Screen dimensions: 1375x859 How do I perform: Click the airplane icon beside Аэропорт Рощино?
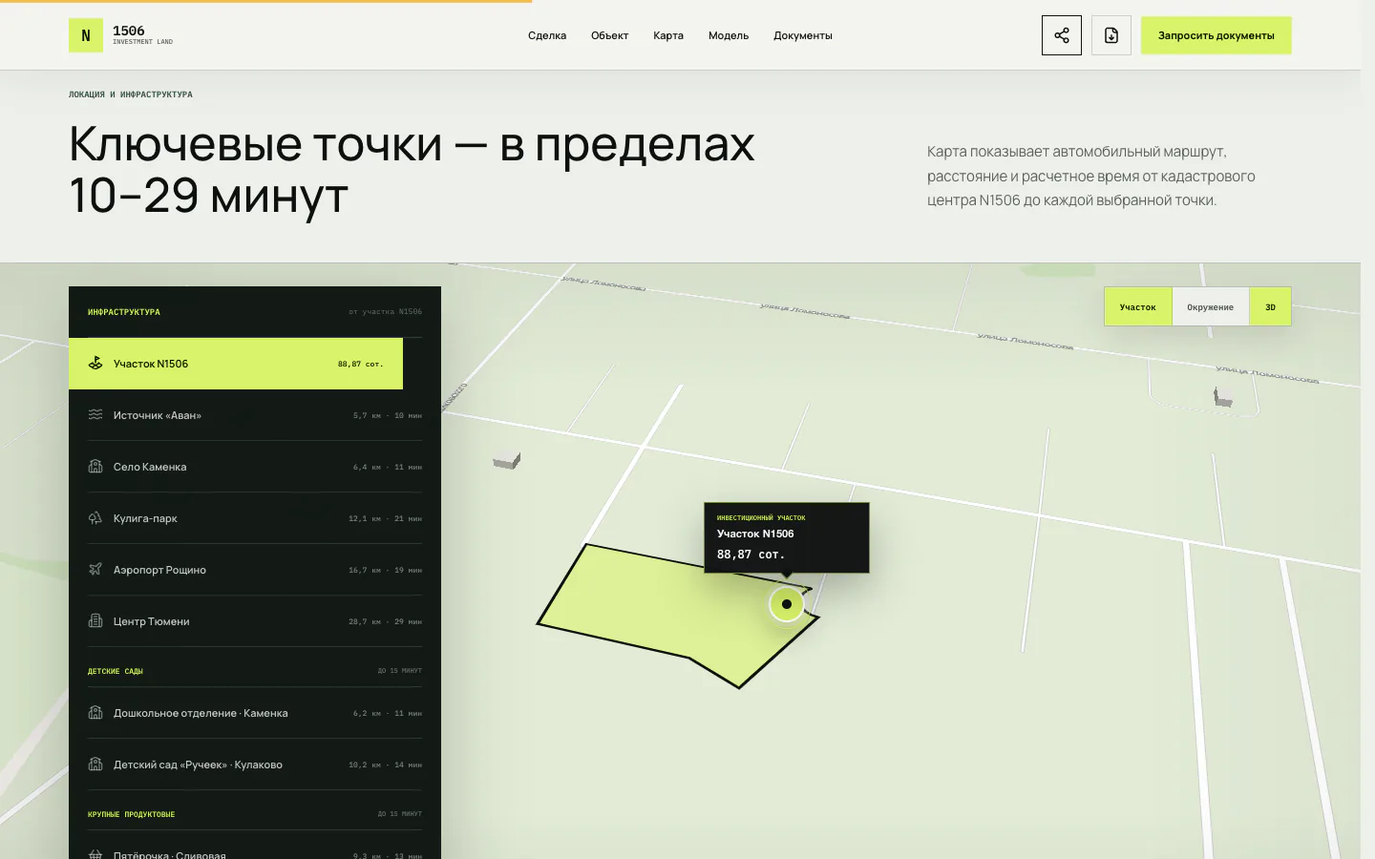(95, 570)
